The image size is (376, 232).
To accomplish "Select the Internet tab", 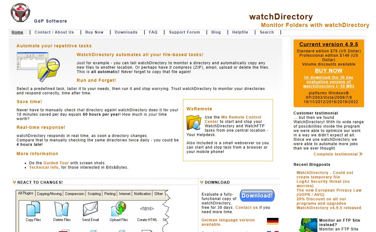I will [x=125, y=194].
